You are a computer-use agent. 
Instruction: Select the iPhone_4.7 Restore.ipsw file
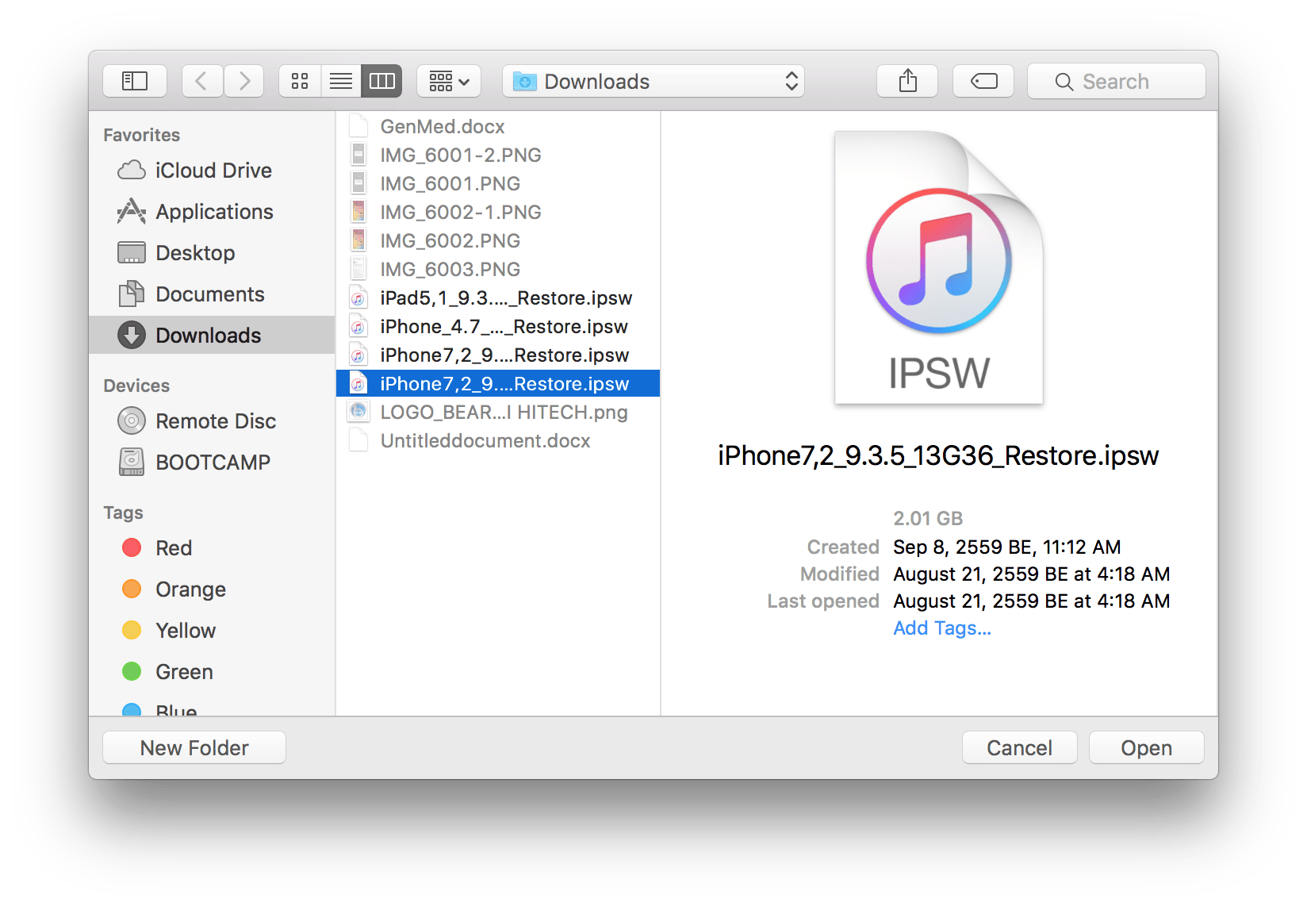498,327
